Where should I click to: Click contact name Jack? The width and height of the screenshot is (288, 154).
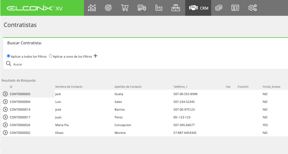click(x=58, y=94)
